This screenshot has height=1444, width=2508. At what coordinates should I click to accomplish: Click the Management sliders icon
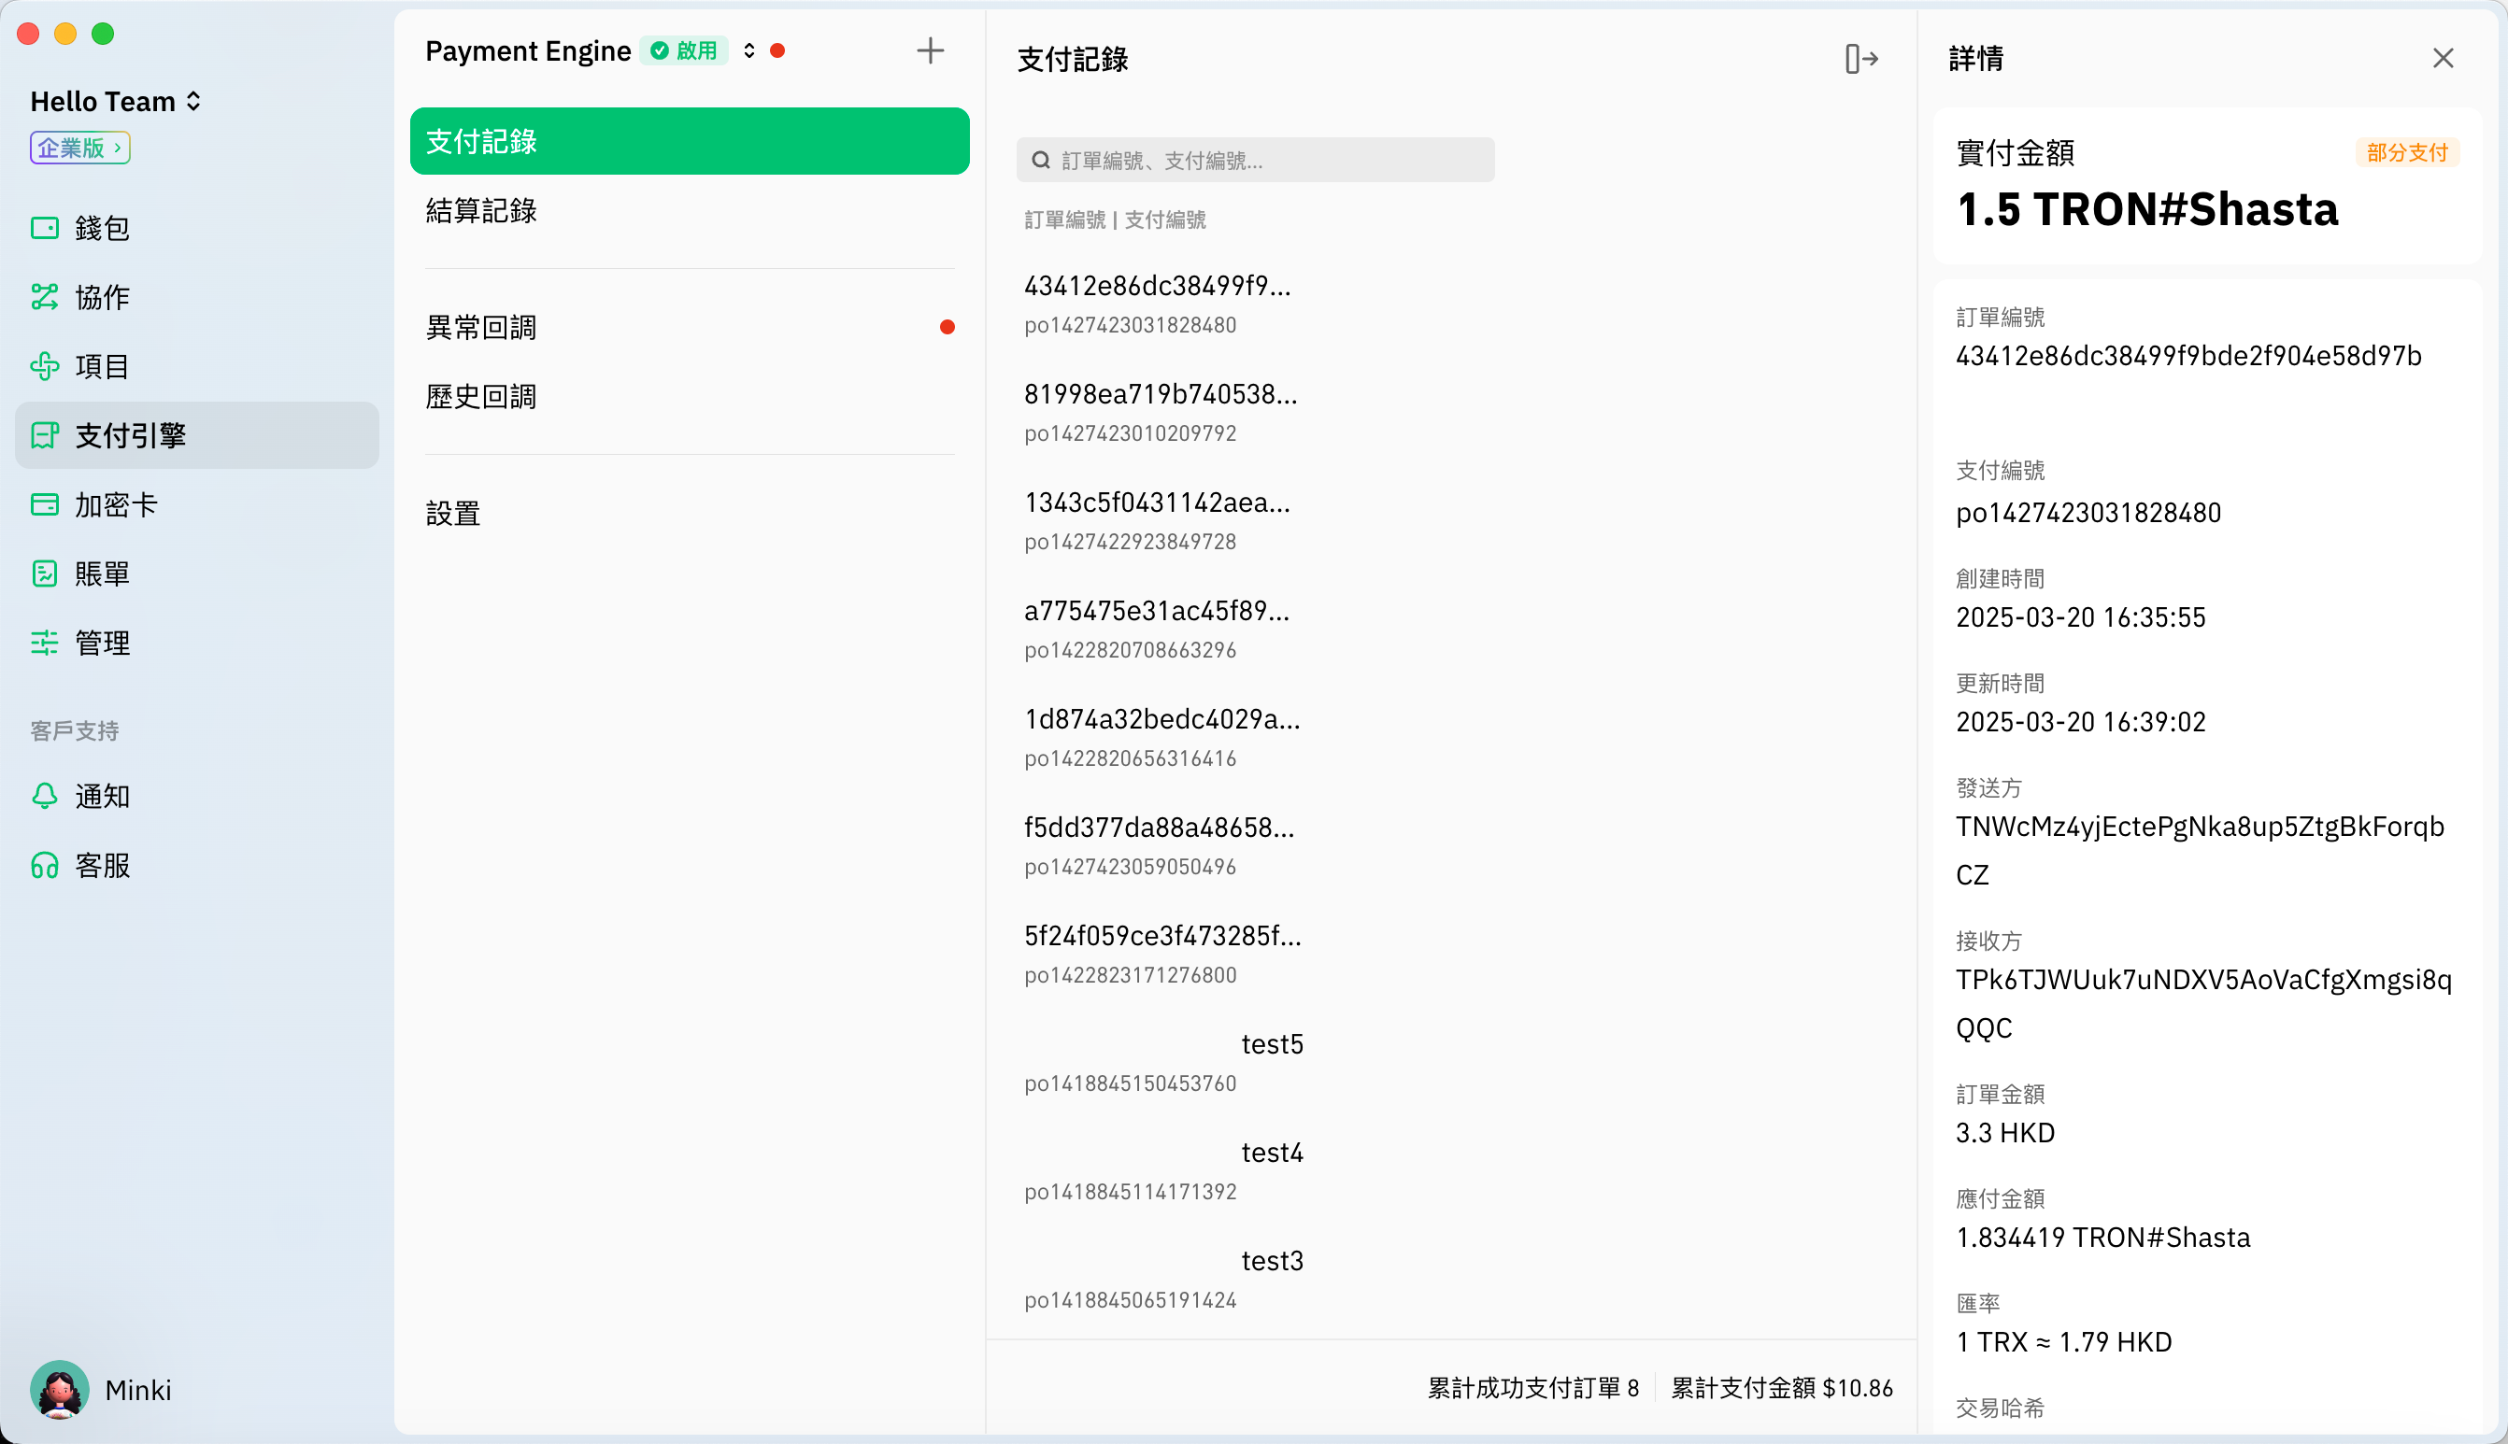[45, 643]
